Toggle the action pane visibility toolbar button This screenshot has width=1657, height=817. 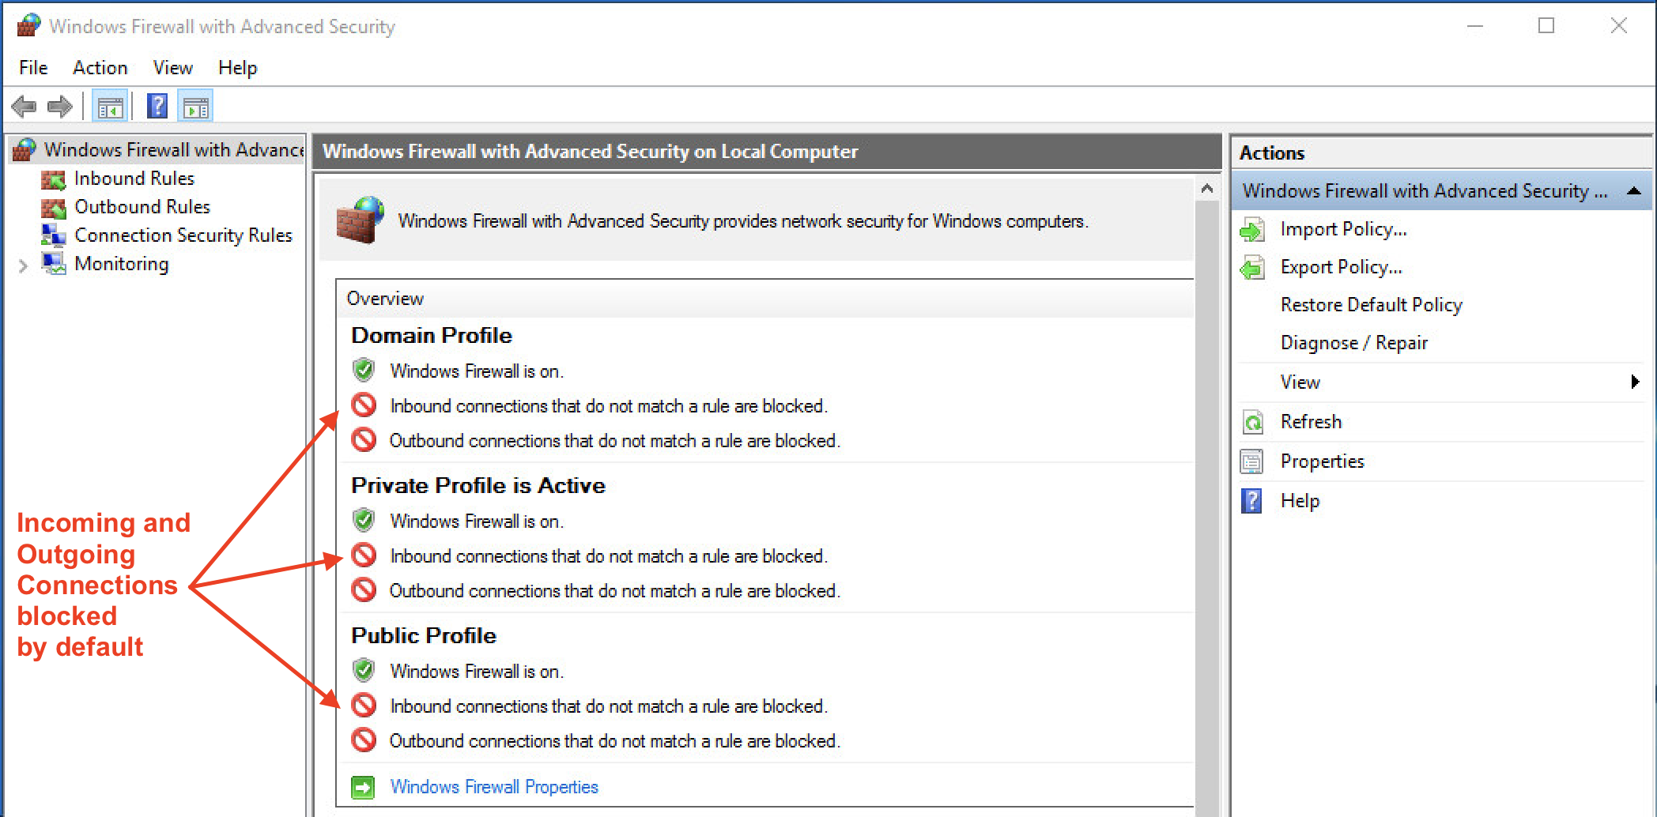(x=195, y=105)
